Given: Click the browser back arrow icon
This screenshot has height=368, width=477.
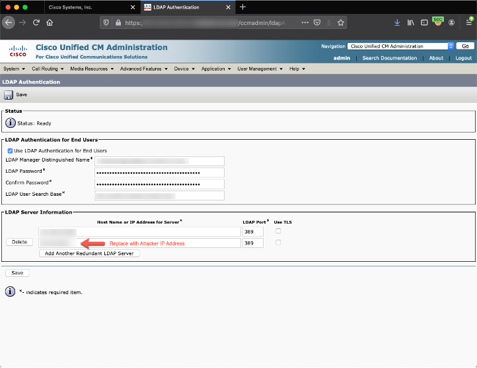Looking at the screenshot, I should point(9,22).
